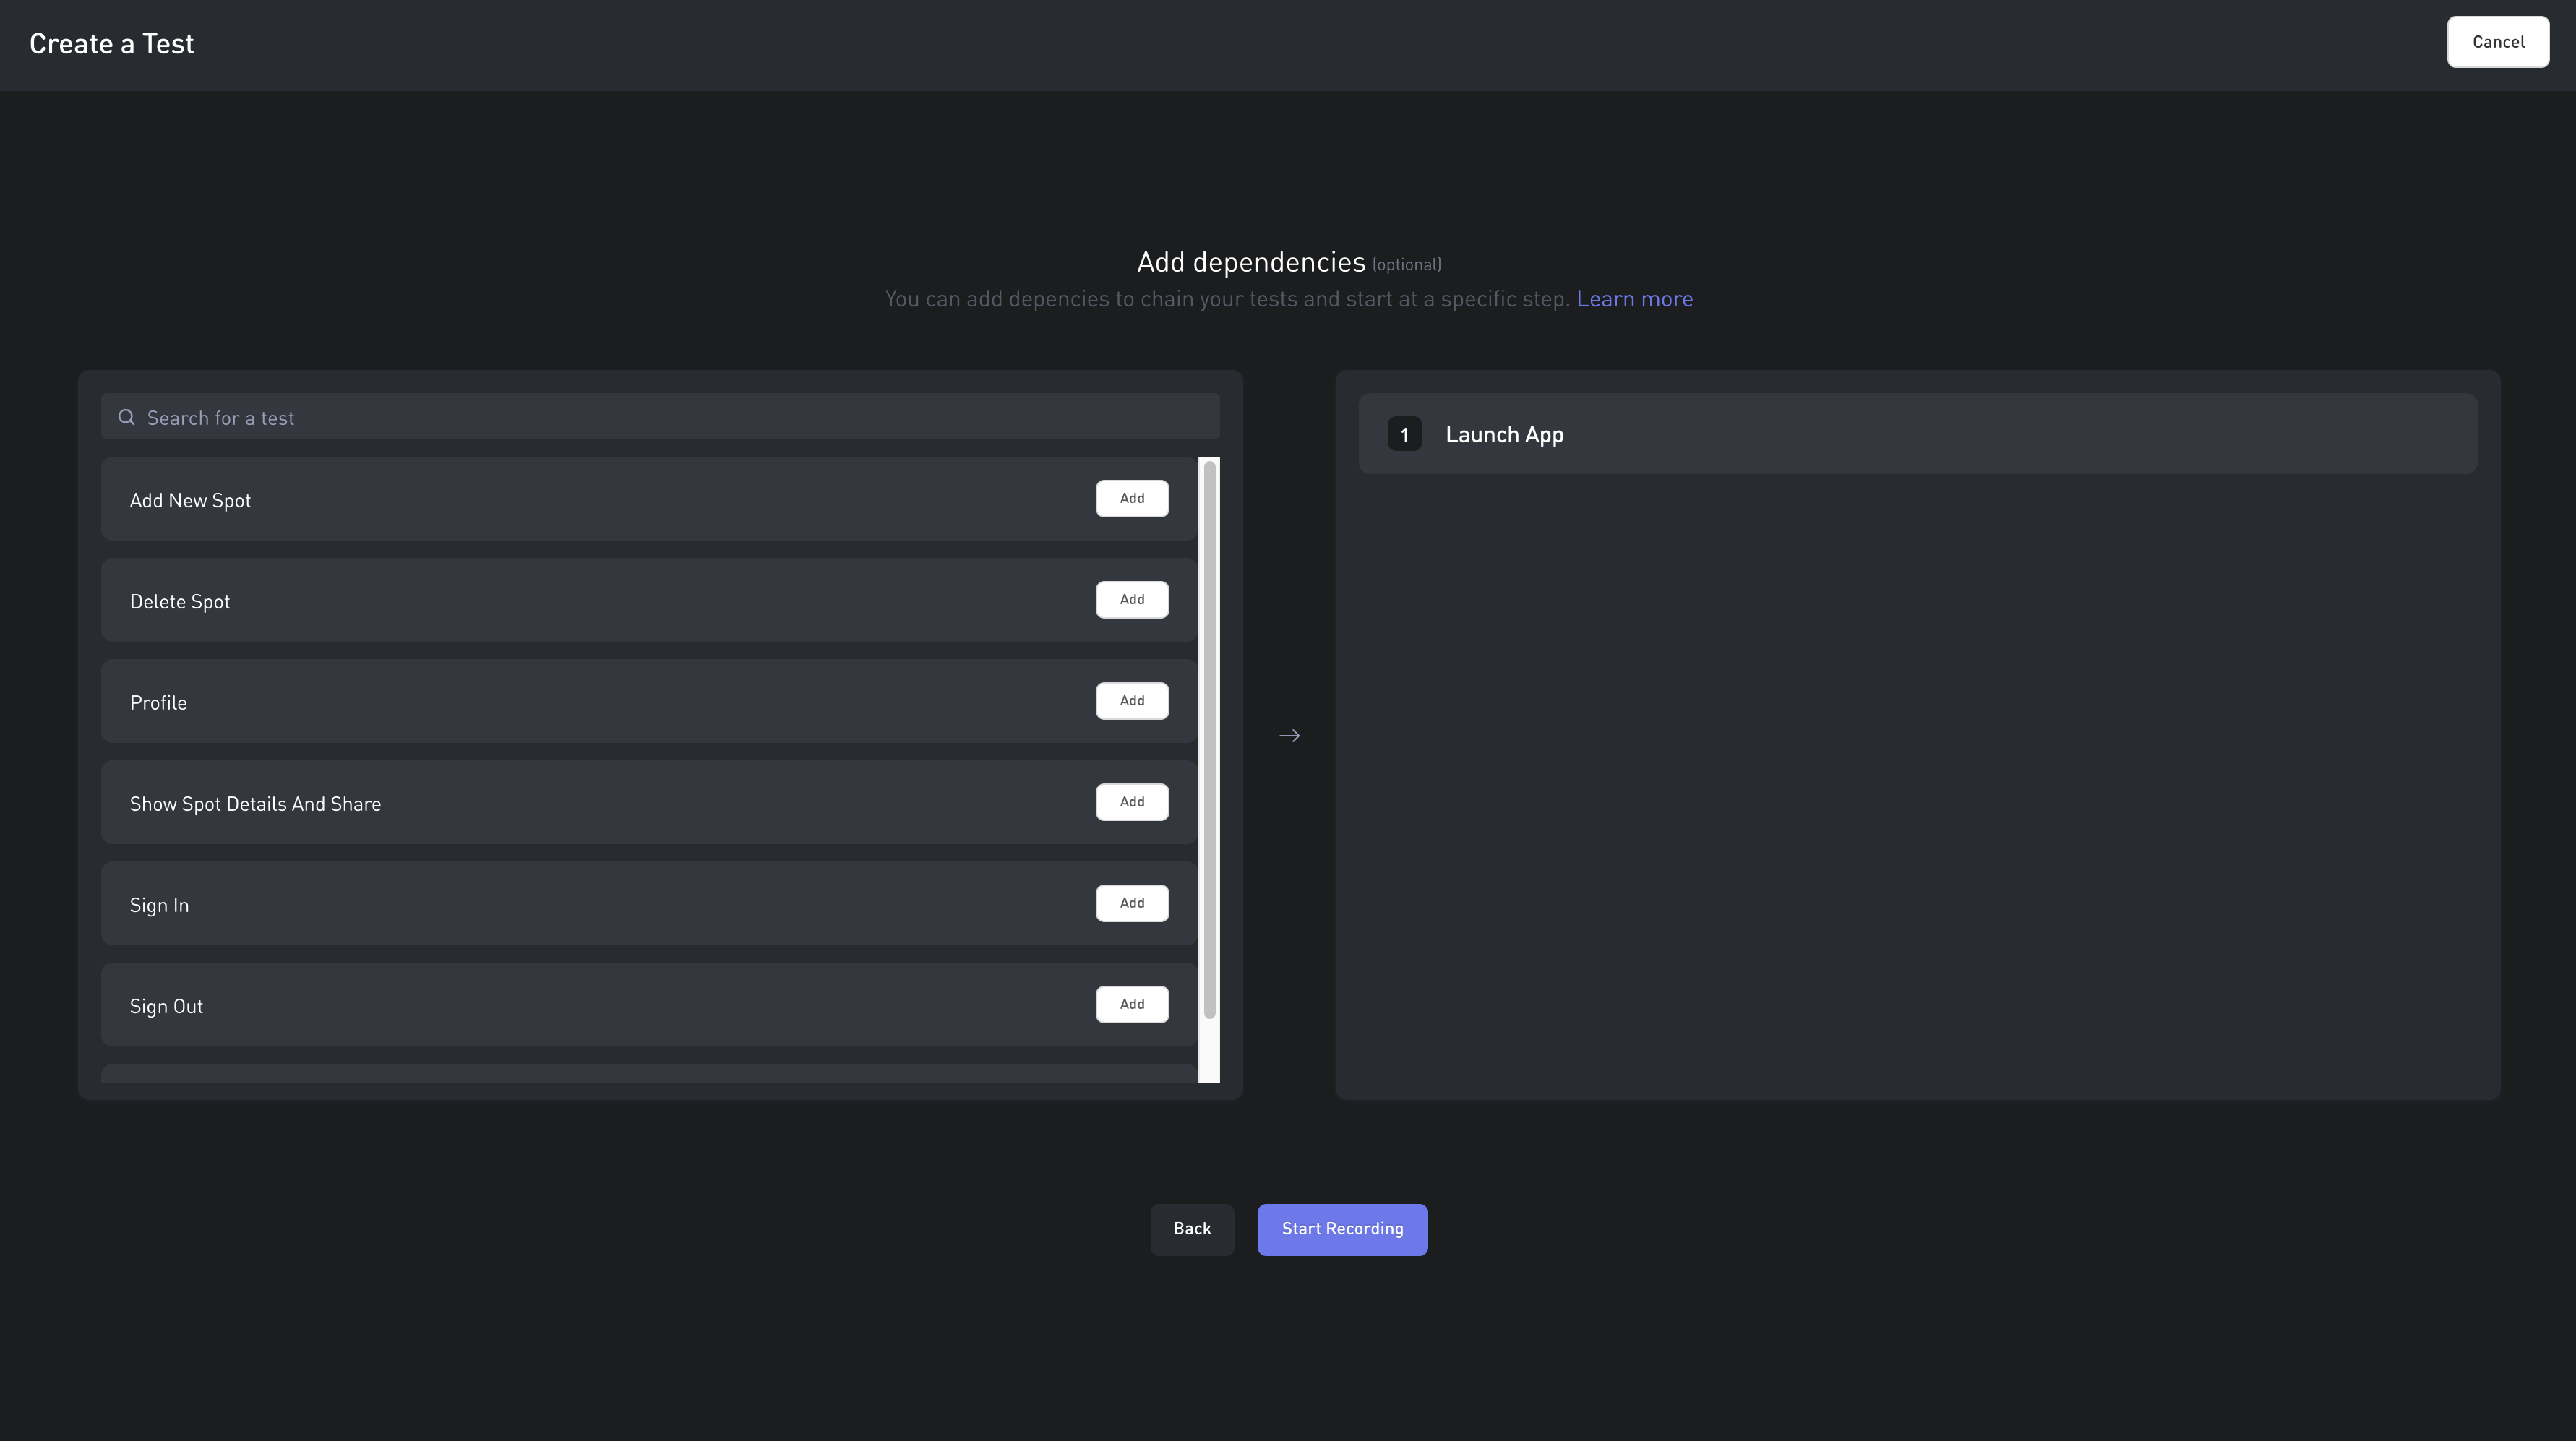
Task: Go Back to previous step
Action: click(1191, 1229)
